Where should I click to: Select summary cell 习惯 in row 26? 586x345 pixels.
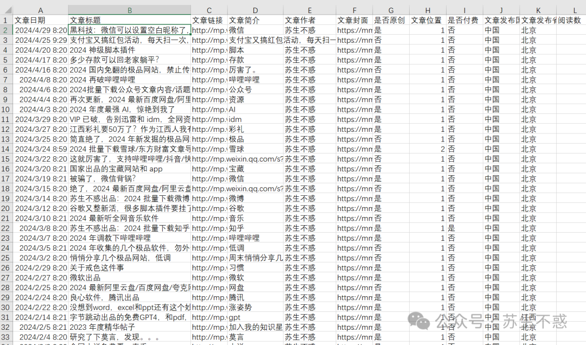(255, 268)
